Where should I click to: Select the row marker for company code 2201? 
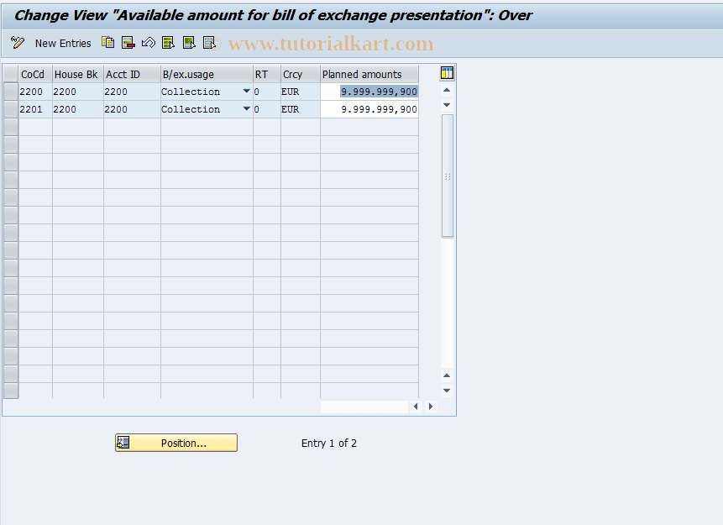(11, 108)
